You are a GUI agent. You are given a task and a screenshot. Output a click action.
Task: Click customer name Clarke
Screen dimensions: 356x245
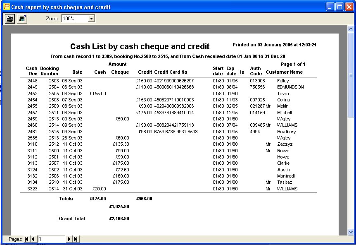283,163
